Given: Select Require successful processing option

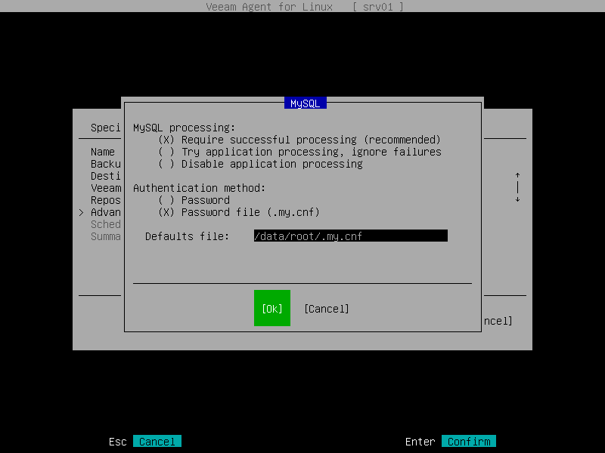Looking at the screenshot, I should [x=299, y=140].
